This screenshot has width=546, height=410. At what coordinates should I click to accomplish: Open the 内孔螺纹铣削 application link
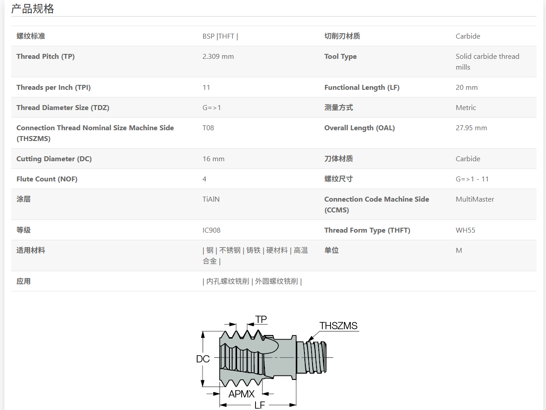pyautogui.click(x=228, y=281)
